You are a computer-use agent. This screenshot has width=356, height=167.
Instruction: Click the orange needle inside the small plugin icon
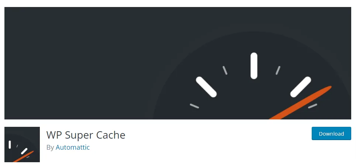pos(23,157)
